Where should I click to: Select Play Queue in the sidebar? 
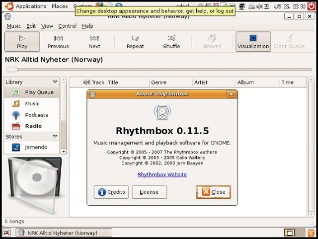[x=32, y=92]
